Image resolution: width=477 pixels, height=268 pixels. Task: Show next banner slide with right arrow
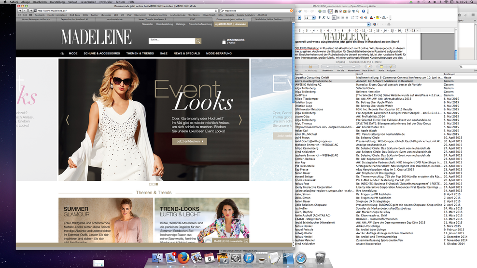click(x=240, y=120)
